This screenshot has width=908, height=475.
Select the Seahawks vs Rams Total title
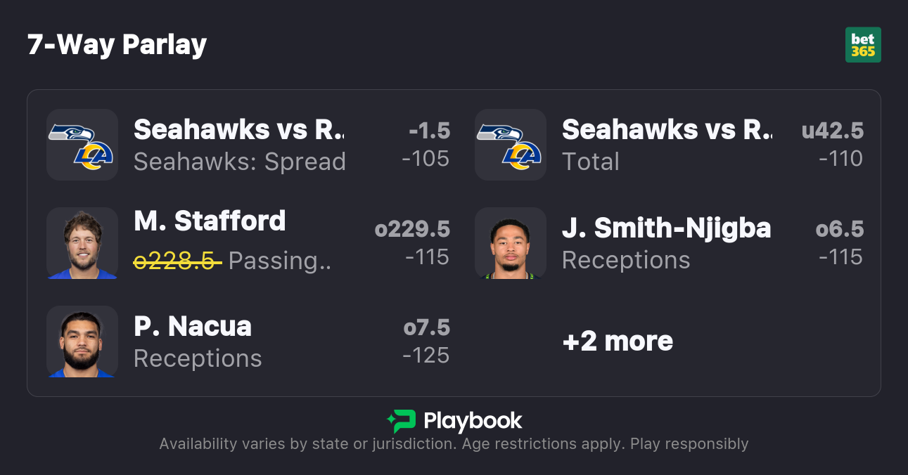666,129
